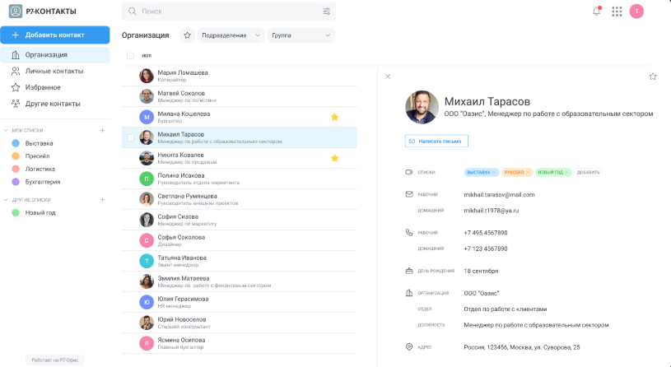Mark Михаил Тарасов as favorite in details
The height and width of the screenshot is (367, 671).
pos(653,77)
